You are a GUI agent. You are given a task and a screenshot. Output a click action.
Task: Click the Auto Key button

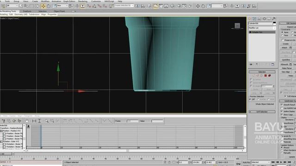coord(246,162)
